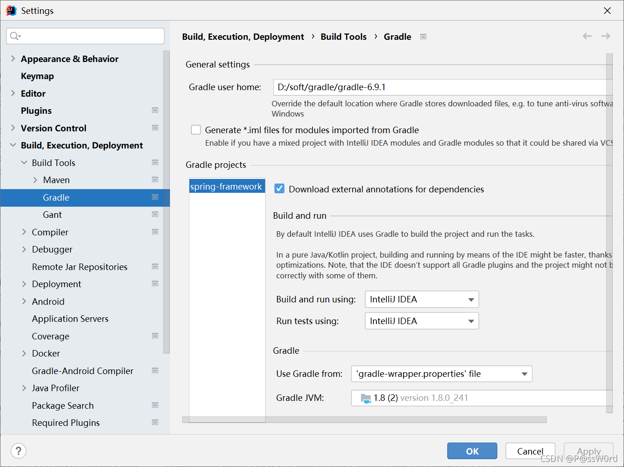The image size is (624, 467).
Task: Click the project-level icon beside Gradle-Android Compiler
Action: click(x=155, y=371)
